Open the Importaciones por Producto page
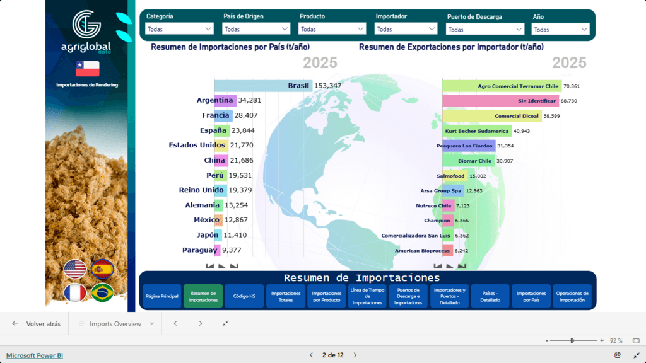The height and width of the screenshot is (363, 646). (x=326, y=296)
